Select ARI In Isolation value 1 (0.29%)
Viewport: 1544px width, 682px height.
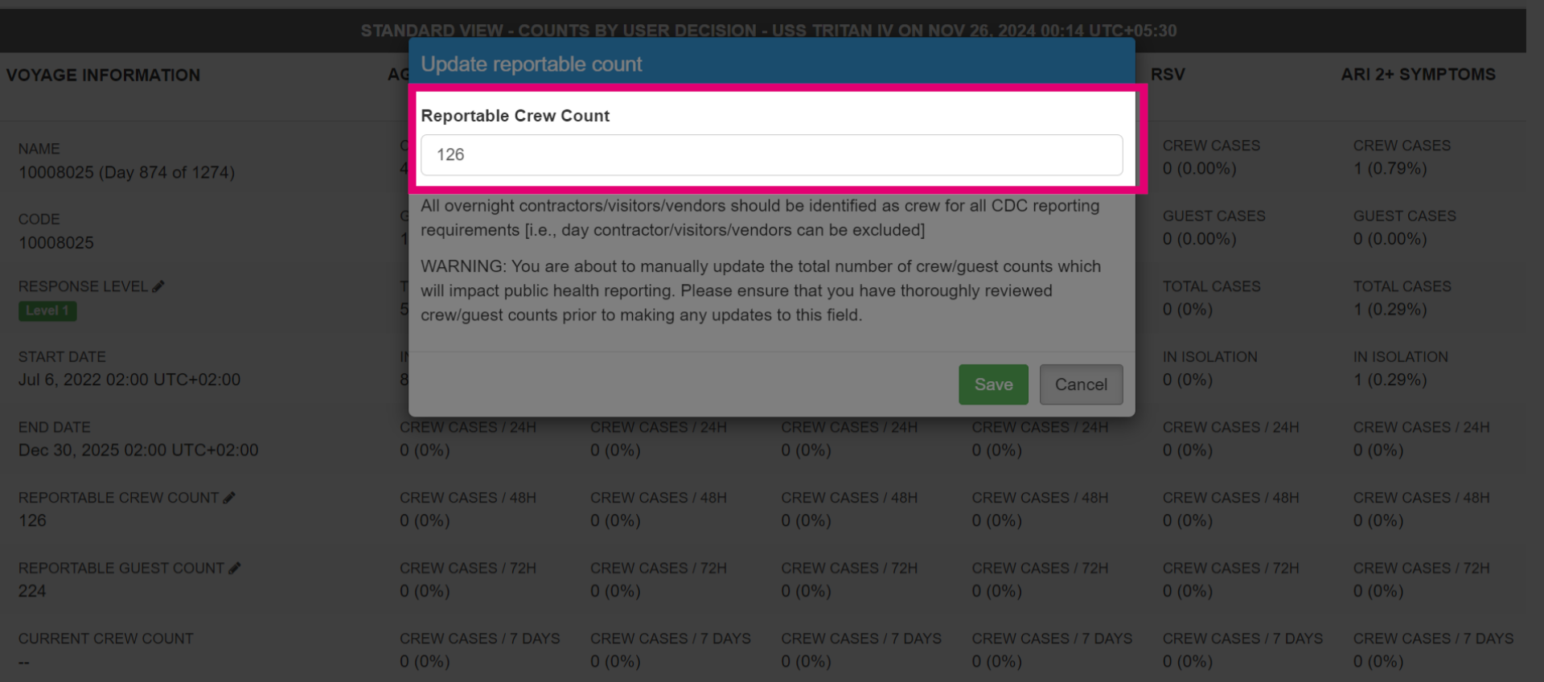1390,380
